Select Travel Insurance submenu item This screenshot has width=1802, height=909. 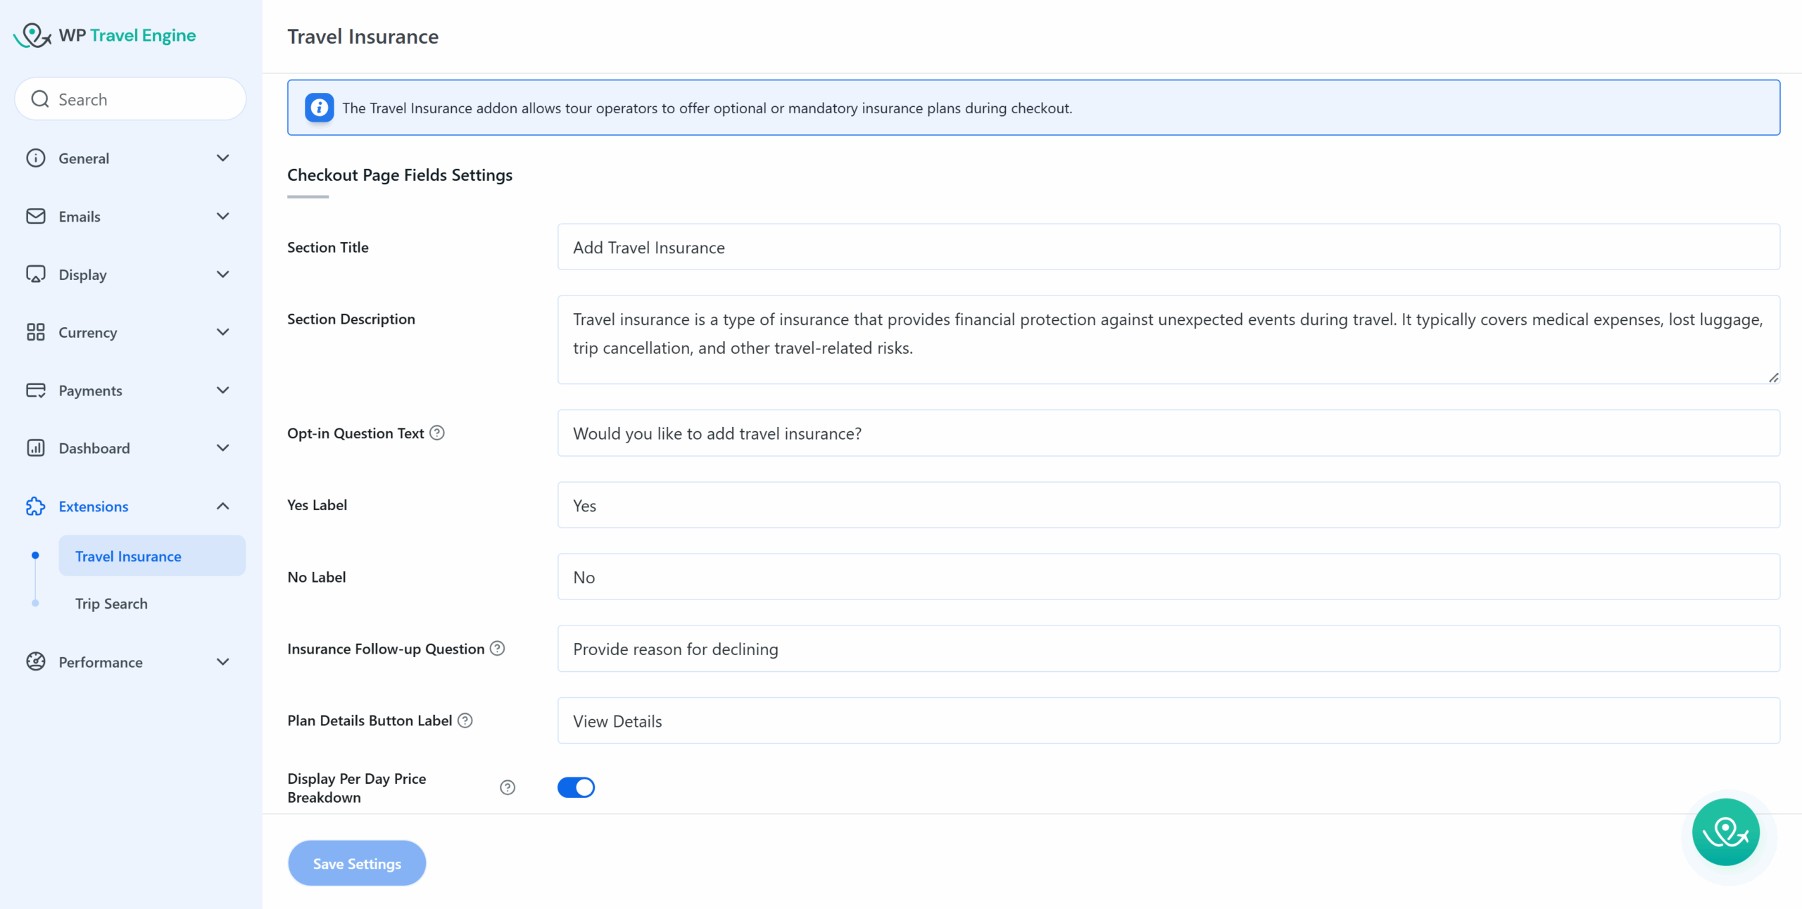(x=128, y=556)
